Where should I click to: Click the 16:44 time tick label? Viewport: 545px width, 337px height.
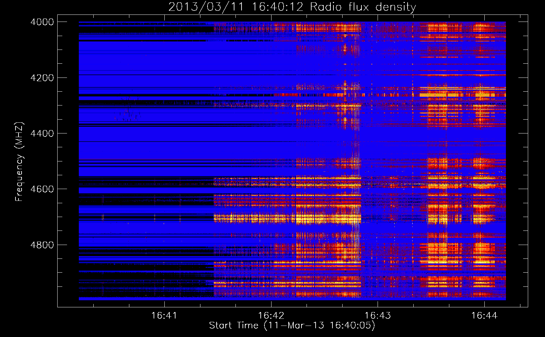[x=484, y=315]
